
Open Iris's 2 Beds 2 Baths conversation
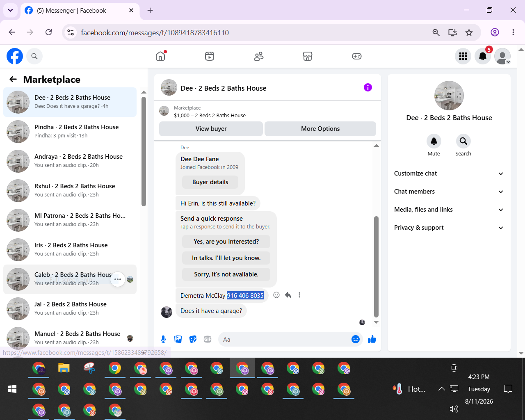click(x=70, y=250)
